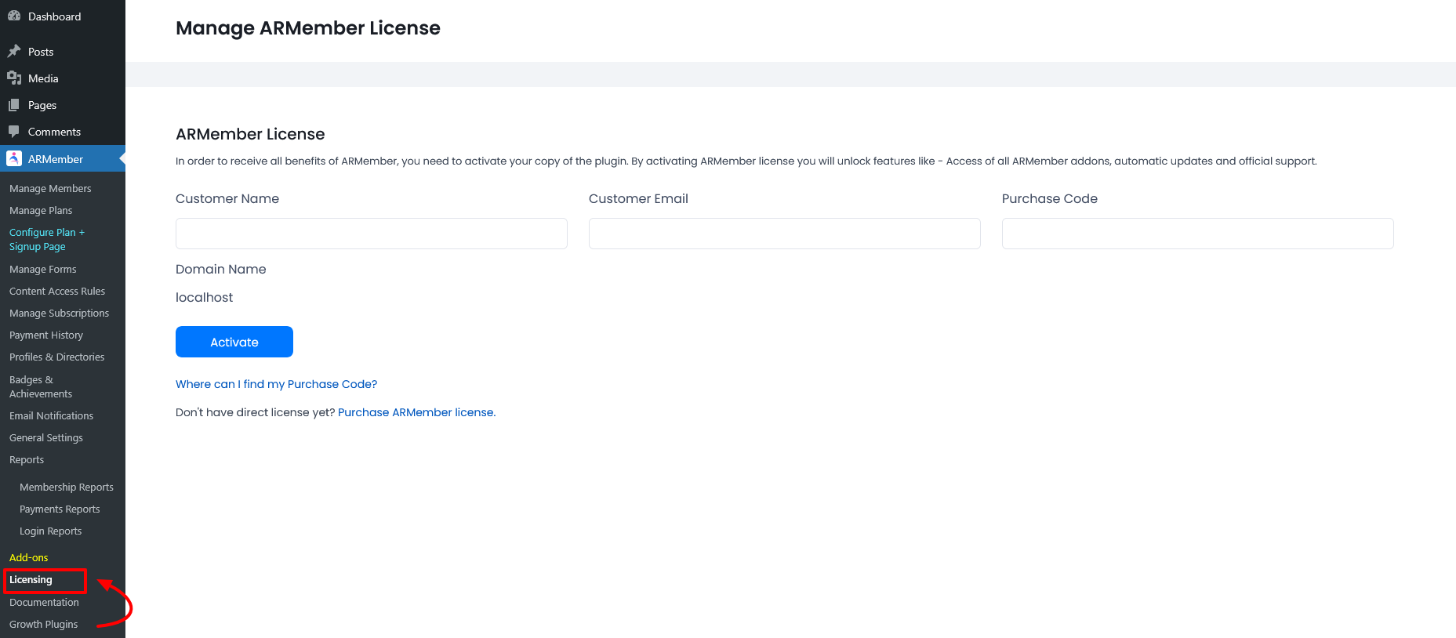The width and height of the screenshot is (1456, 638).
Task: Open Configure Plan + Signup Page
Action: tap(46, 240)
